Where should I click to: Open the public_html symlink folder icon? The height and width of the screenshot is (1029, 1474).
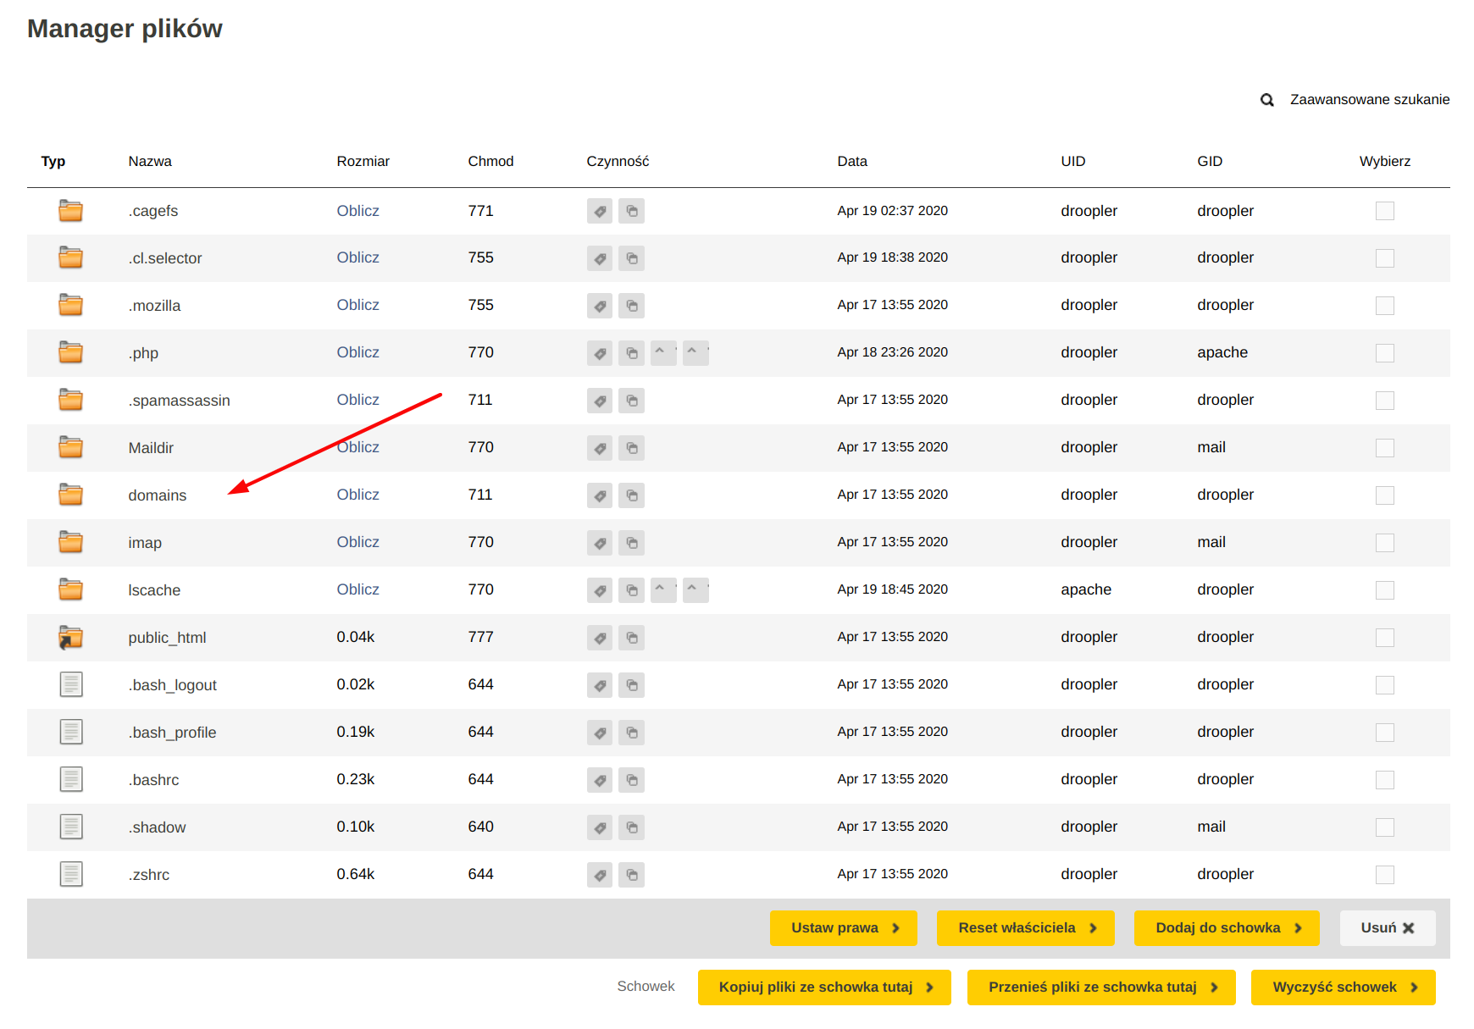(x=71, y=637)
